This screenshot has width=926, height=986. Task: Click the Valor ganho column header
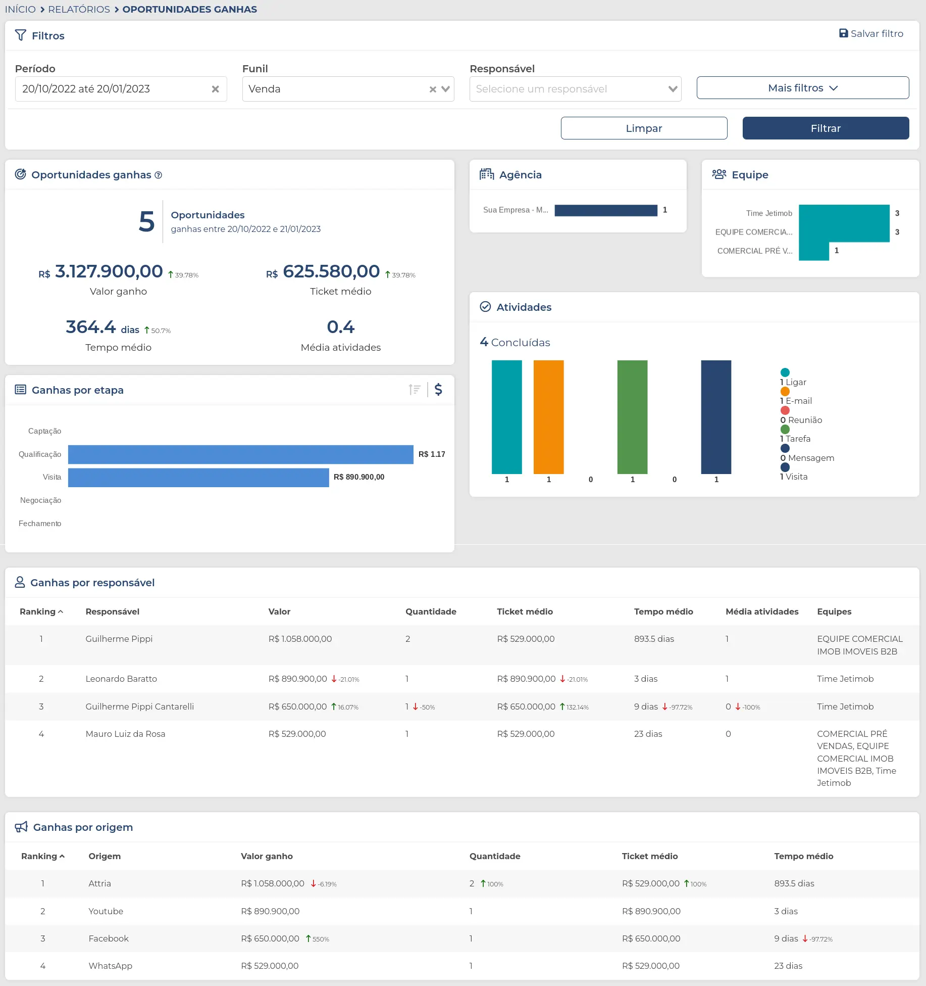pos(267,856)
